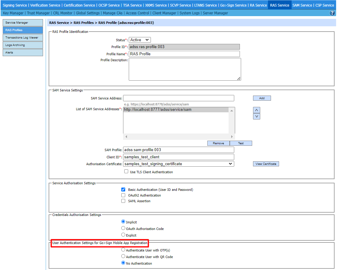The width and height of the screenshot is (337, 270).
Task: Open the Status dropdown
Action: pyautogui.click(x=140, y=40)
